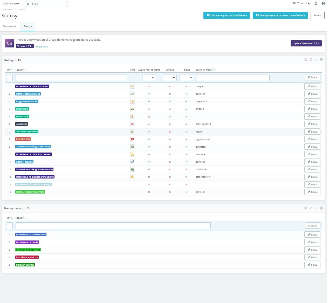Viewport: 329px width, 303px height.
Task: Click Update ToVersion 1.0.5.1 button
Action: [x=306, y=43]
